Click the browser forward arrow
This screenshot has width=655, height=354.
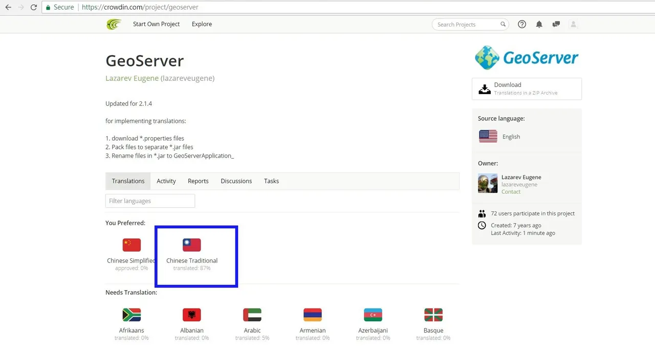tap(21, 8)
